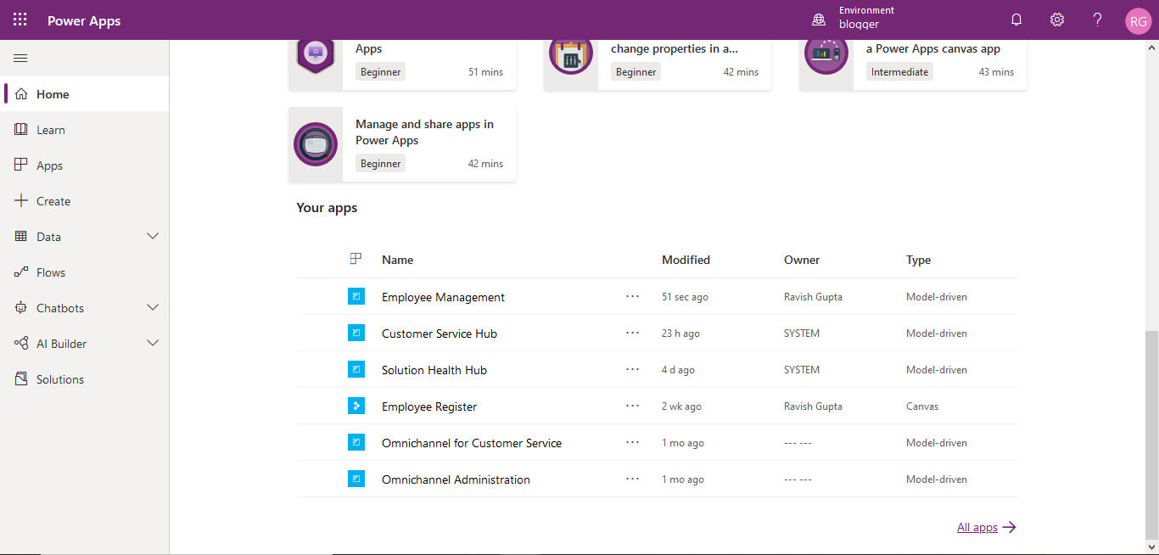Viewport: 1159px width, 555px height.
Task: Open the RG account avatar
Action: click(x=1138, y=21)
